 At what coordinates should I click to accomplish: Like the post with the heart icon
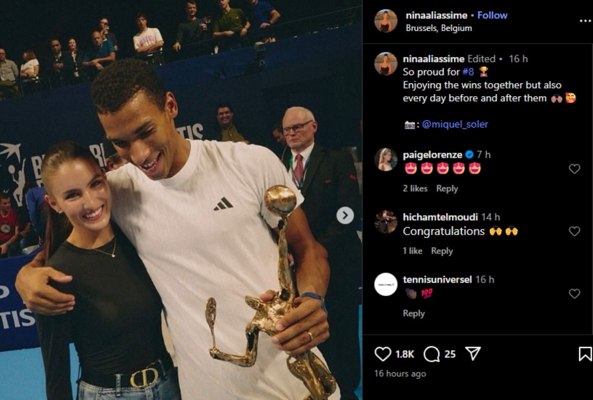(x=383, y=354)
